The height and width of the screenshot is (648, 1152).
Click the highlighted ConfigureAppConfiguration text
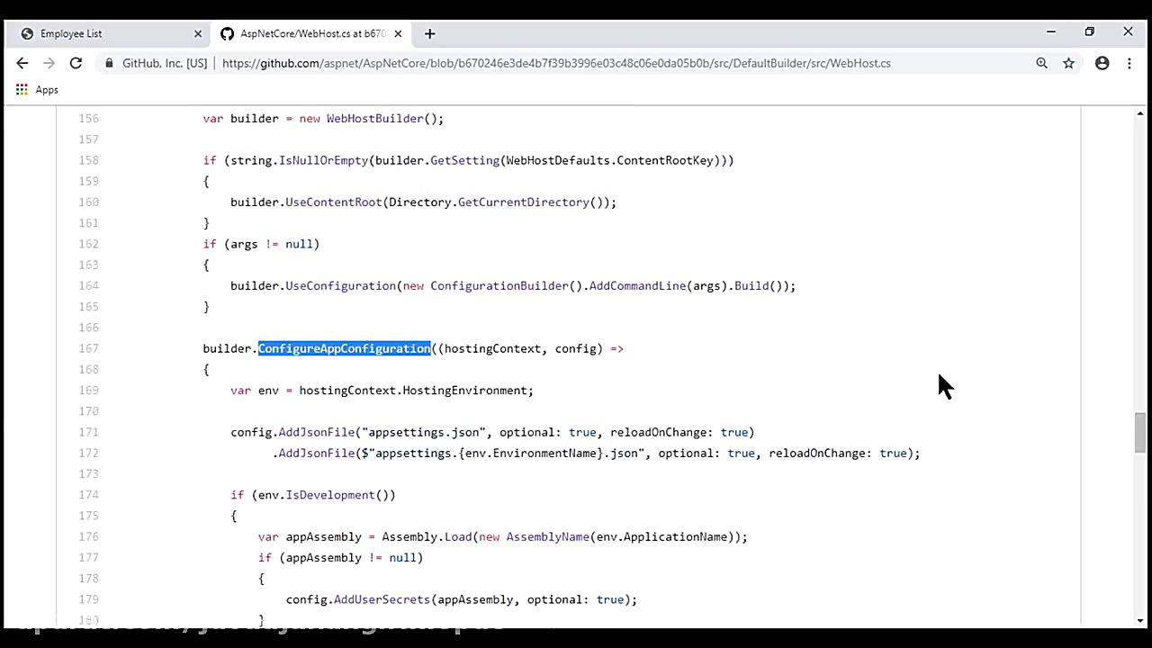click(345, 348)
